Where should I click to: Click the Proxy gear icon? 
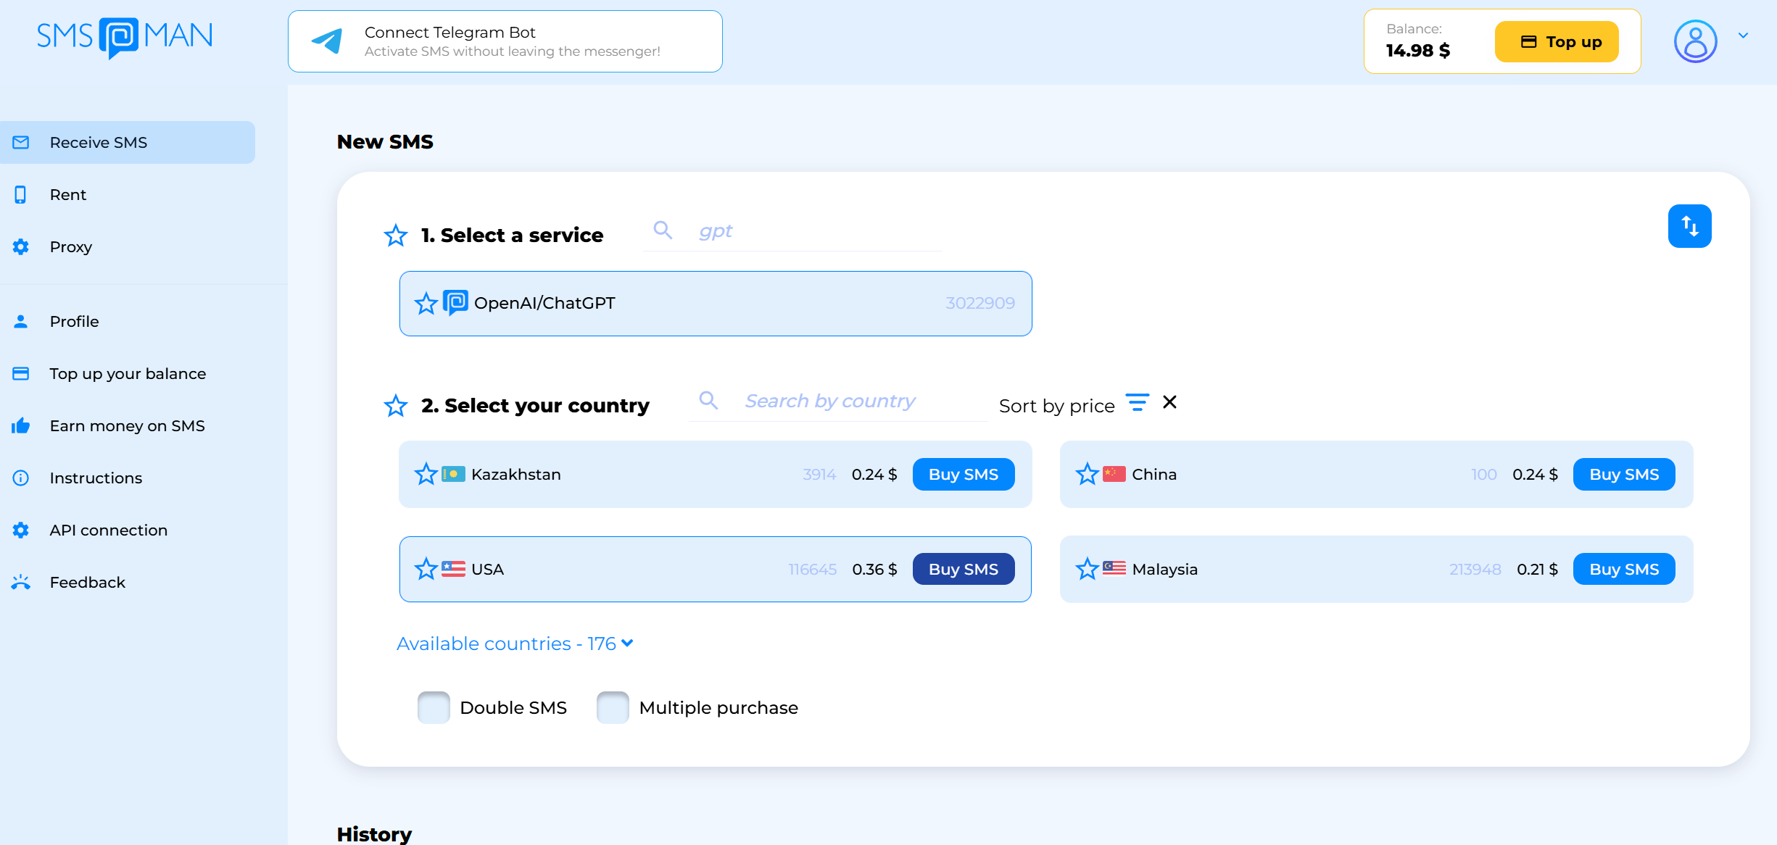tap(21, 246)
